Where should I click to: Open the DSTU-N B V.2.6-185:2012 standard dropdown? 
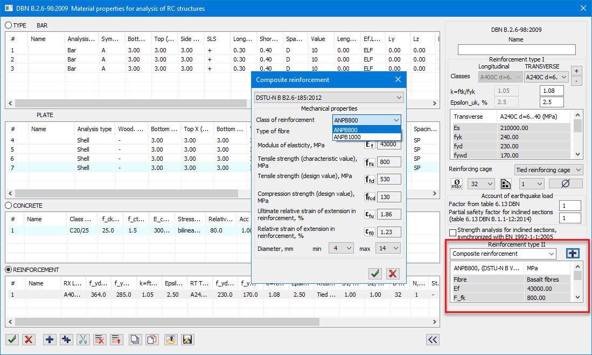point(329,97)
